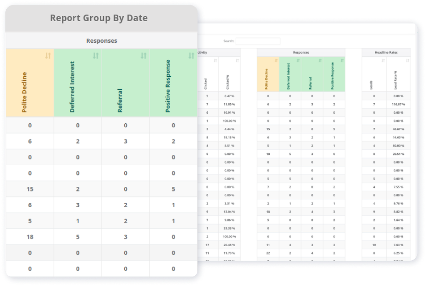Screen dimensions: 426x286
Task: Click the 116.67 % lead rate cell
Action: [x=398, y=105]
